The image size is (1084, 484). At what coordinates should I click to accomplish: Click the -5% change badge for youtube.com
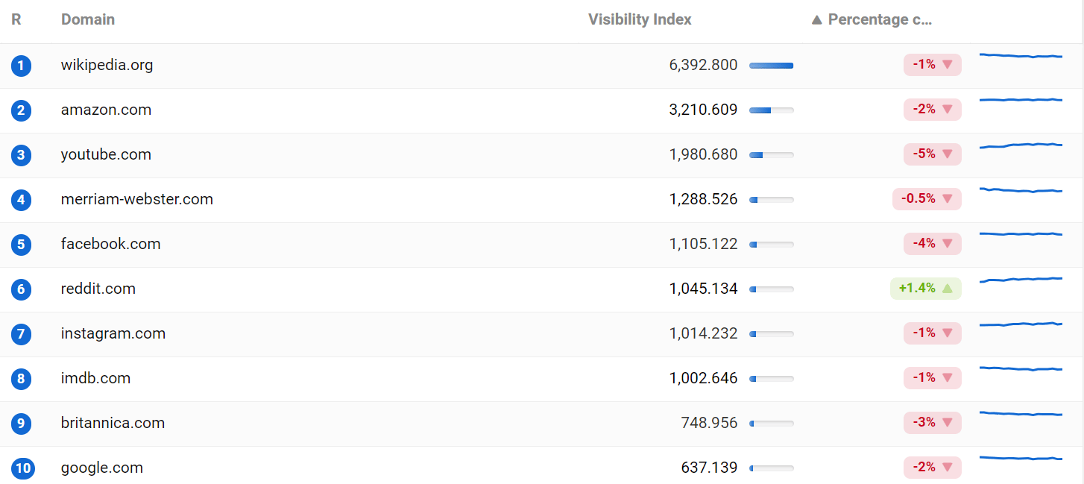pos(932,154)
